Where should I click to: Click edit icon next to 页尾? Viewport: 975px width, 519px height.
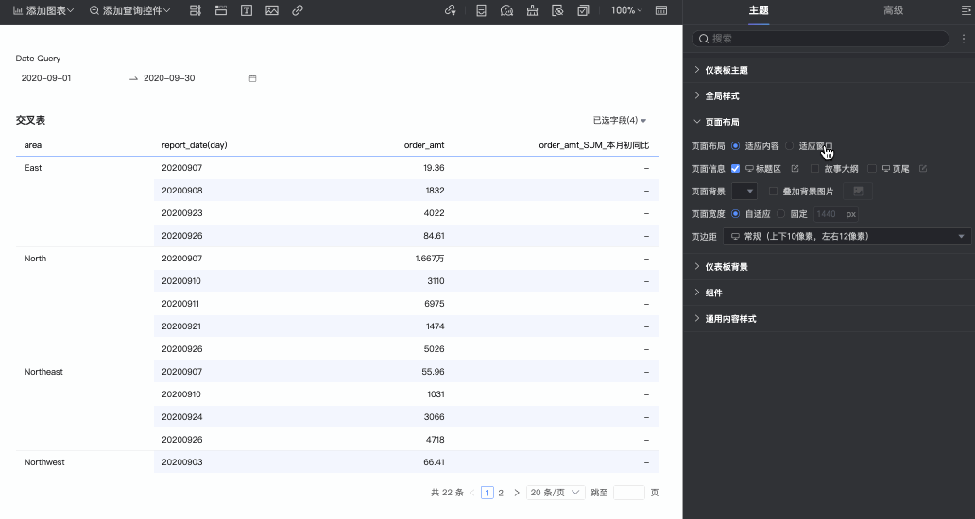pyautogui.click(x=923, y=169)
